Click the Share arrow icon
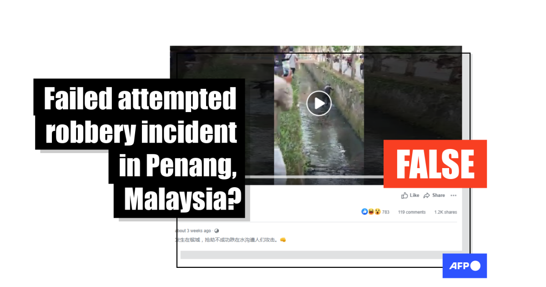Screen dimensions: 546x287 click(427, 195)
